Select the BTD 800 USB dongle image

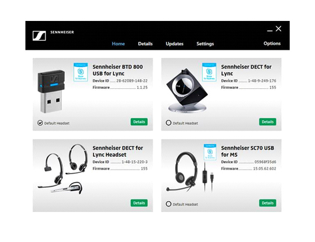[x=51, y=91]
